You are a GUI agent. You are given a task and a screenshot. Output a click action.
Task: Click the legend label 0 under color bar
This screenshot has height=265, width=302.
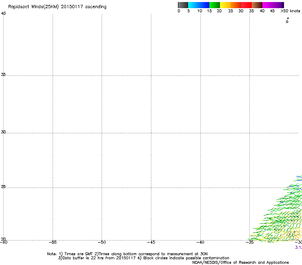179,11
